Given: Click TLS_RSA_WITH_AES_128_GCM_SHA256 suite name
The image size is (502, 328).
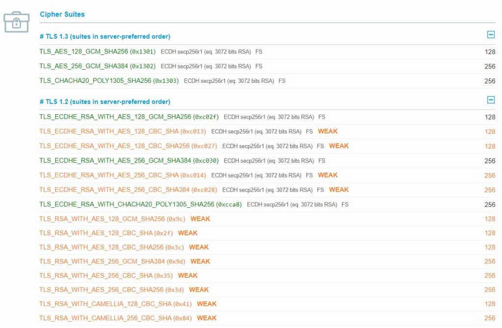Looking at the screenshot, I should click(x=112, y=219).
